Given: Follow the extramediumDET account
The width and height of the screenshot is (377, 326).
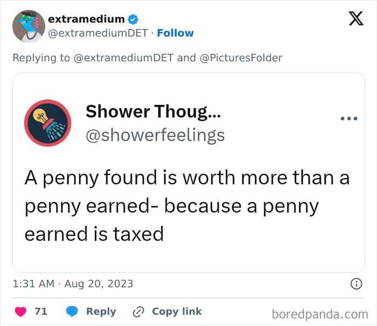Looking at the screenshot, I should click(x=175, y=33).
